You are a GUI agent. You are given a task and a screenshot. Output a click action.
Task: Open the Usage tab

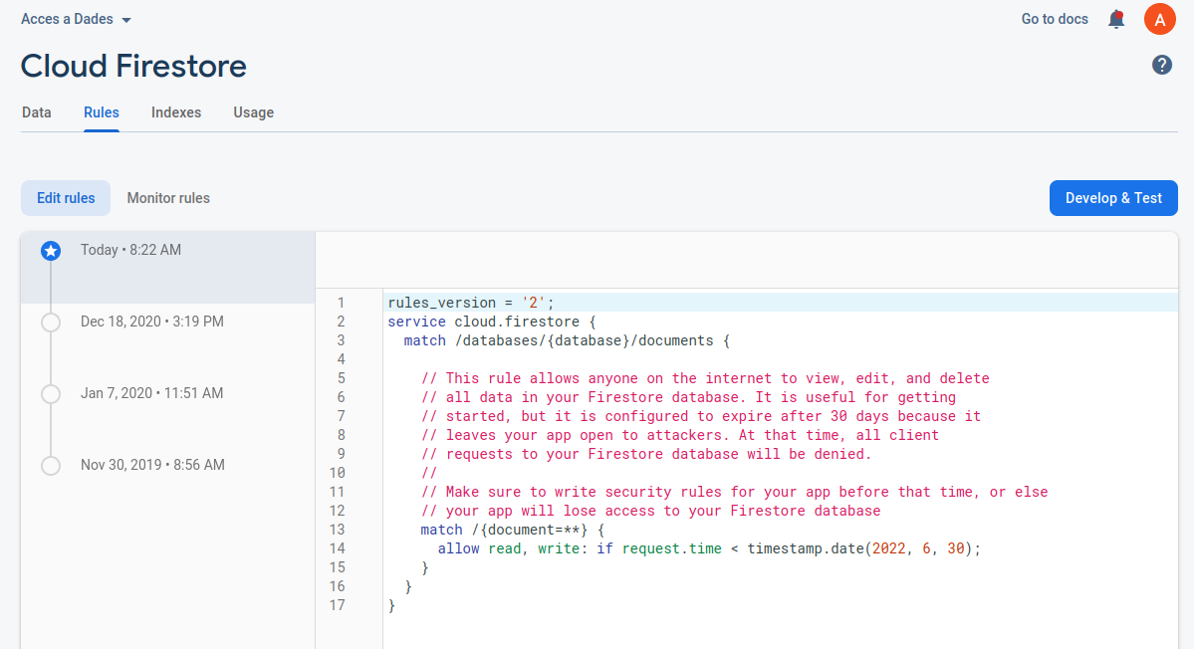coord(253,112)
